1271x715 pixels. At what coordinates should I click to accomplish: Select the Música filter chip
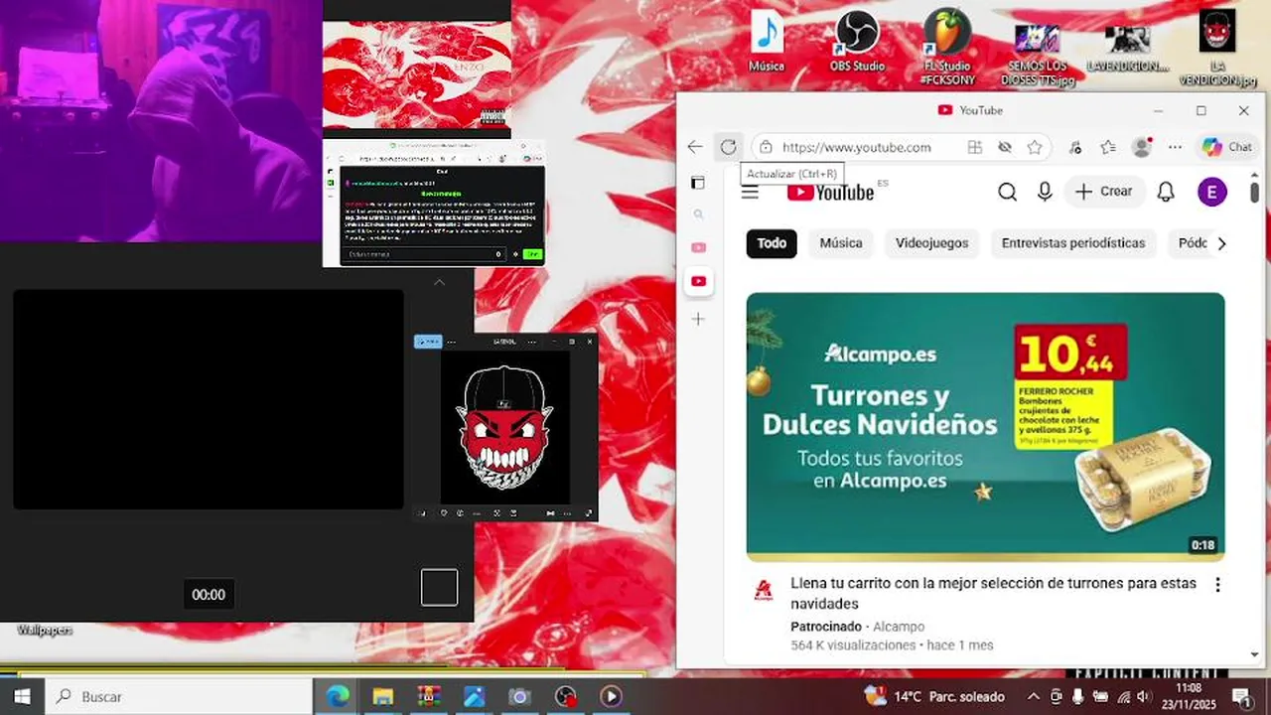841,243
